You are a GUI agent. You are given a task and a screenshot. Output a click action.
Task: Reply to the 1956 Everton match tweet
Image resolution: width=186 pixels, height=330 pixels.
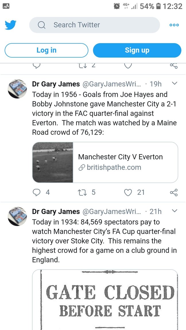point(36,192)
